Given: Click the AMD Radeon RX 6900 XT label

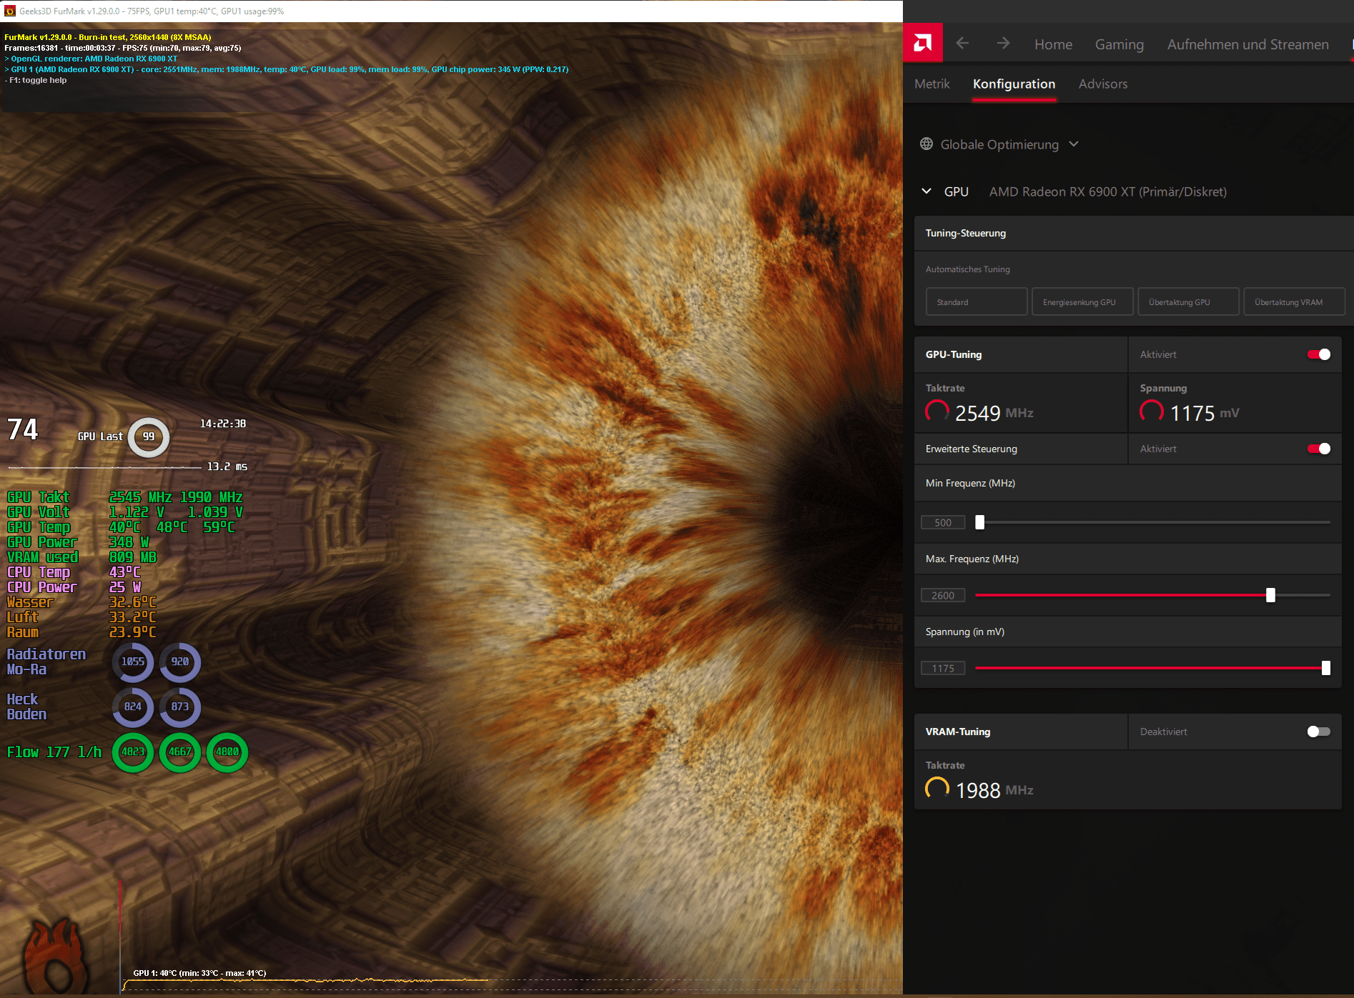Looking at the screenshot, I should pos(1107,191).
